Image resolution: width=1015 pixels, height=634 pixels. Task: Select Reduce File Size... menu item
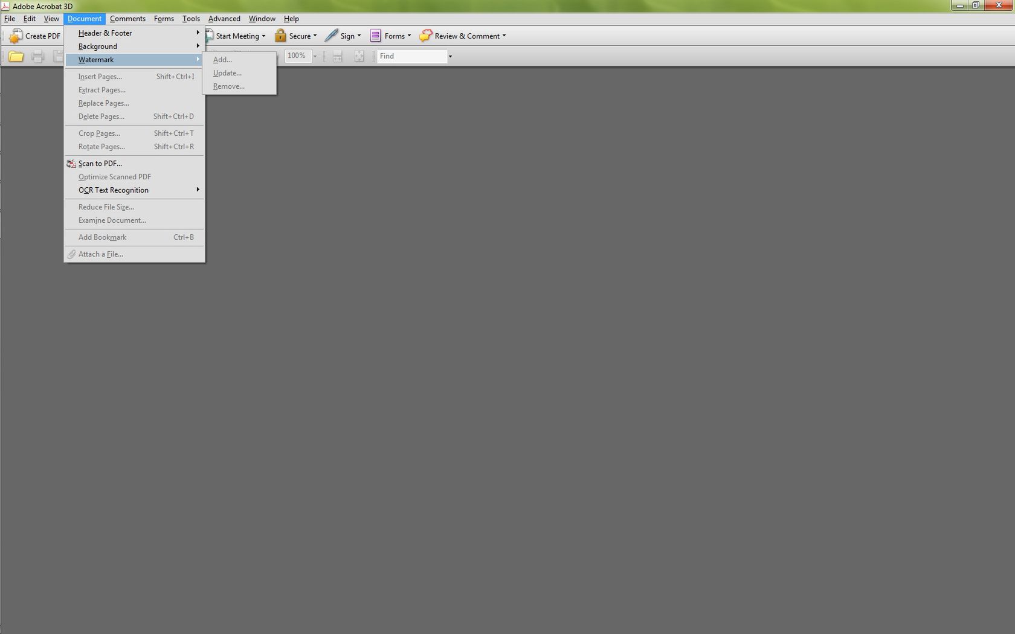tap(134, 207)
